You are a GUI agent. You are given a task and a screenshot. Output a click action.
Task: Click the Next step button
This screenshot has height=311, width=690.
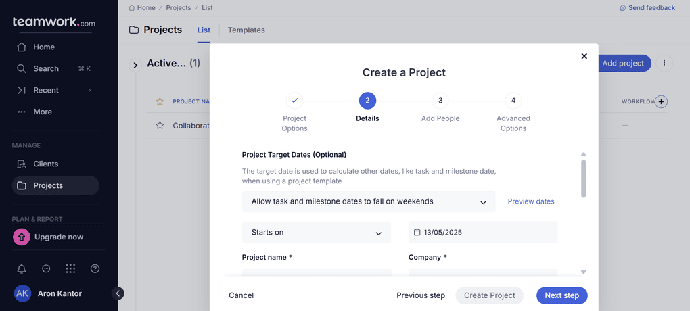click(562, 295)
